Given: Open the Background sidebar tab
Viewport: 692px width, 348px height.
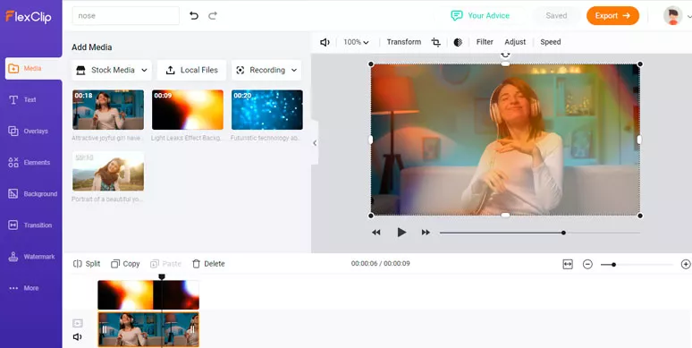Looking at the screenshot, I should pyautogui.click(x=33, y=194).
